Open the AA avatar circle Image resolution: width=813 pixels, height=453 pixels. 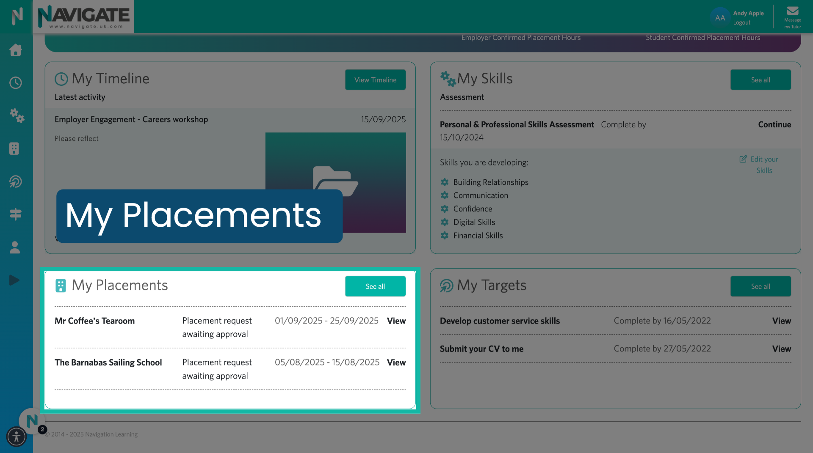pyautogui.click(x=720, y=17)
